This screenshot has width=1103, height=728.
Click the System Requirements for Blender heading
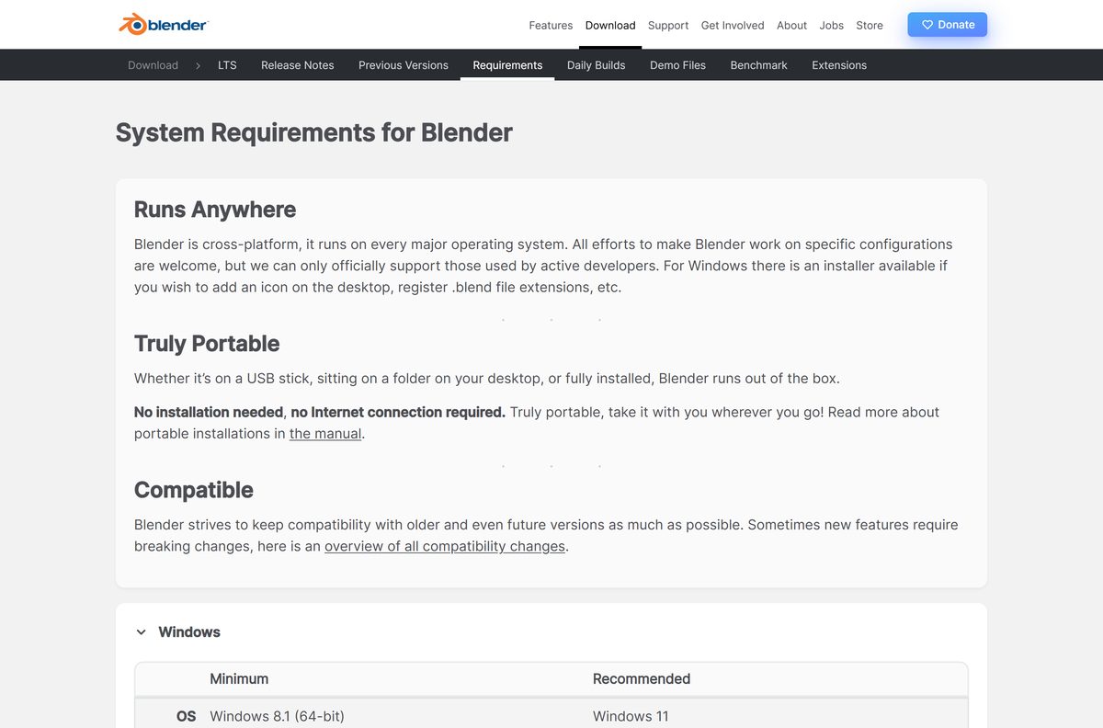[314, 132]
